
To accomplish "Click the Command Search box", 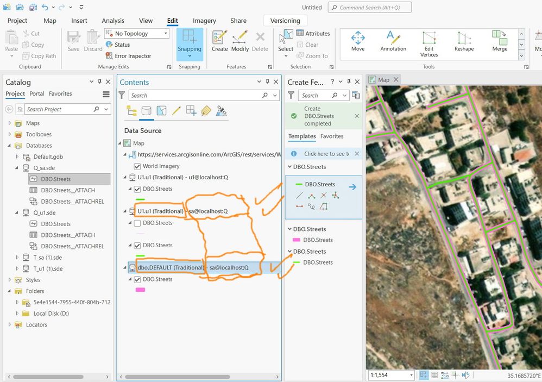I will [x=368, y=8].
